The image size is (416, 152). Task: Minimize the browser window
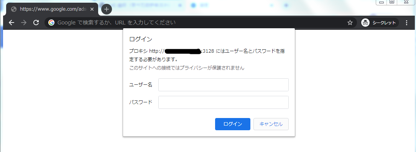click(381, 2)
